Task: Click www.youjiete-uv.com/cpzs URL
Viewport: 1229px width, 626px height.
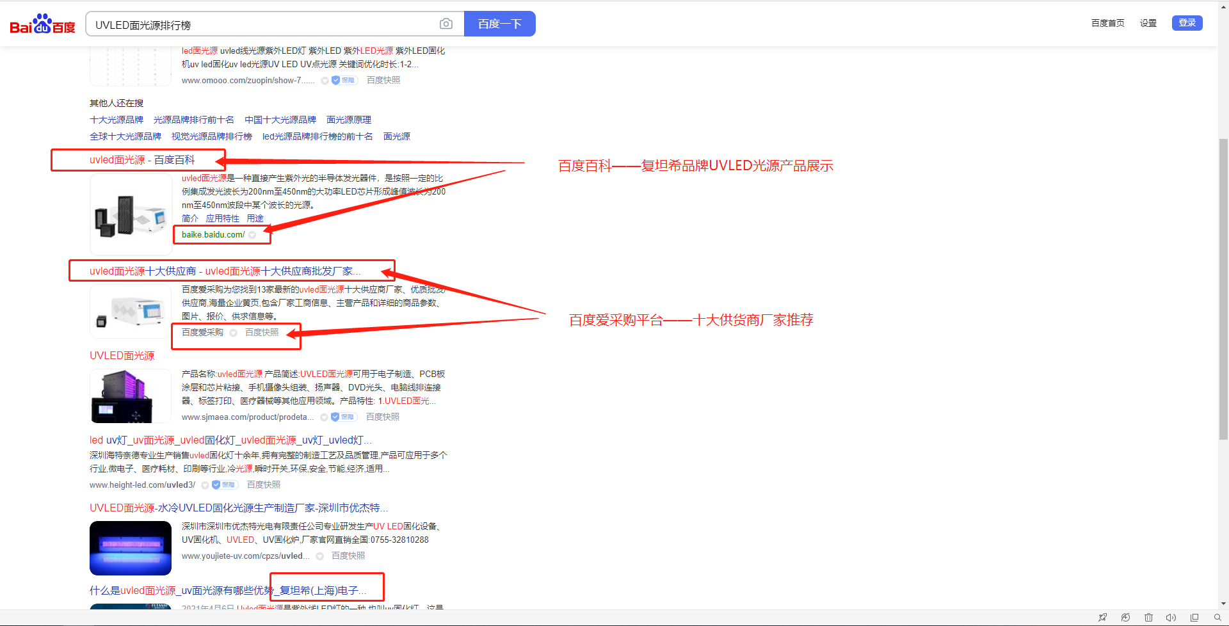Action: coord(246,556)
